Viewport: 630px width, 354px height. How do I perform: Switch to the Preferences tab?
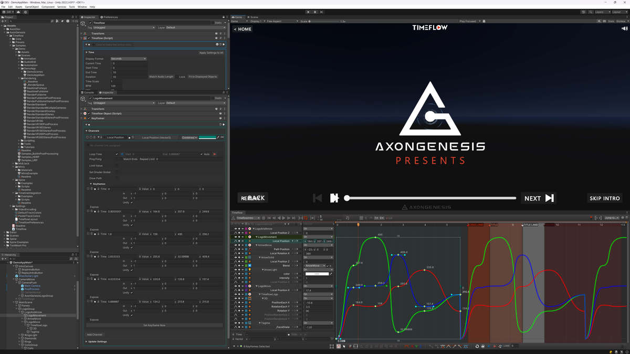pos(109,17)
